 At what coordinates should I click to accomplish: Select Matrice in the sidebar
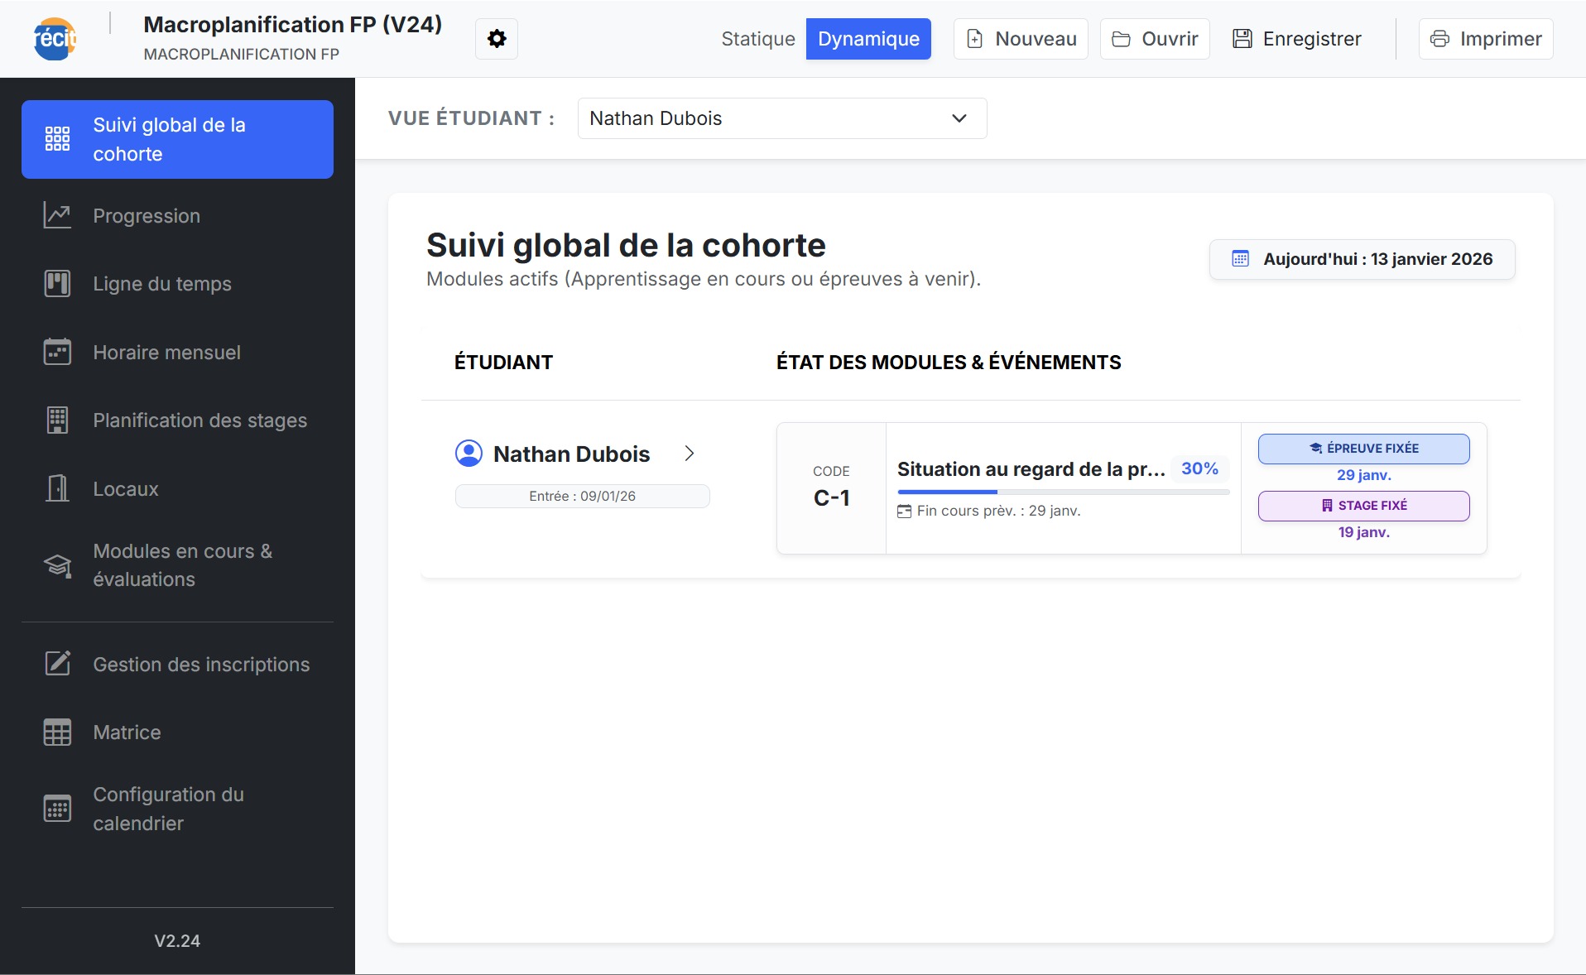tap(56, 732)
